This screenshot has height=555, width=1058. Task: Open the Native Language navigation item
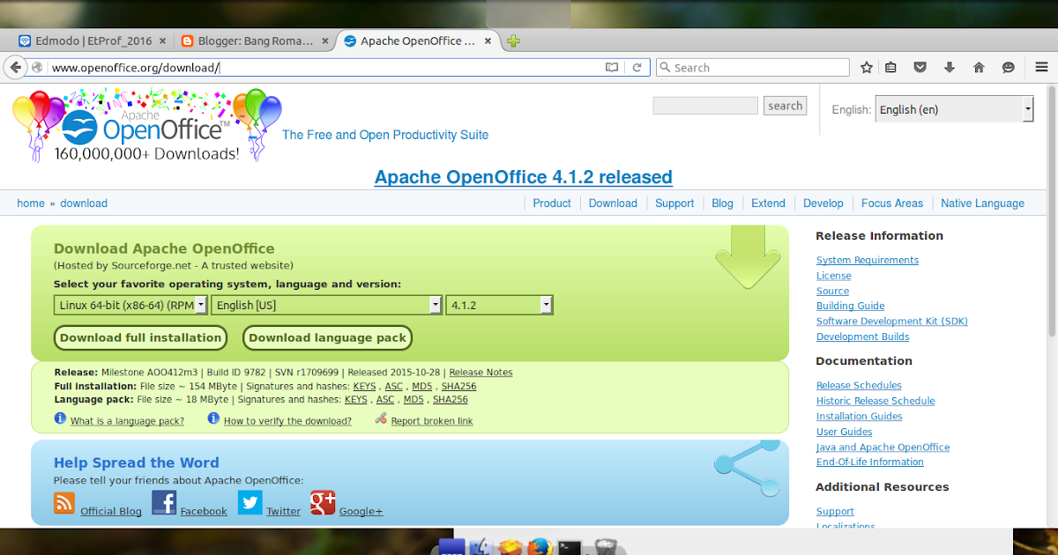pos(982,203)
